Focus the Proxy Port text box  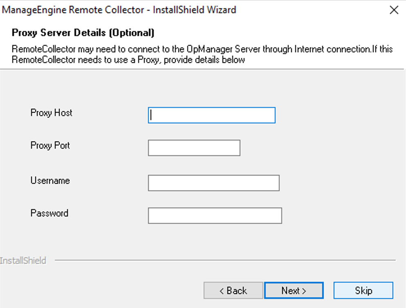[x=194, y=148]
